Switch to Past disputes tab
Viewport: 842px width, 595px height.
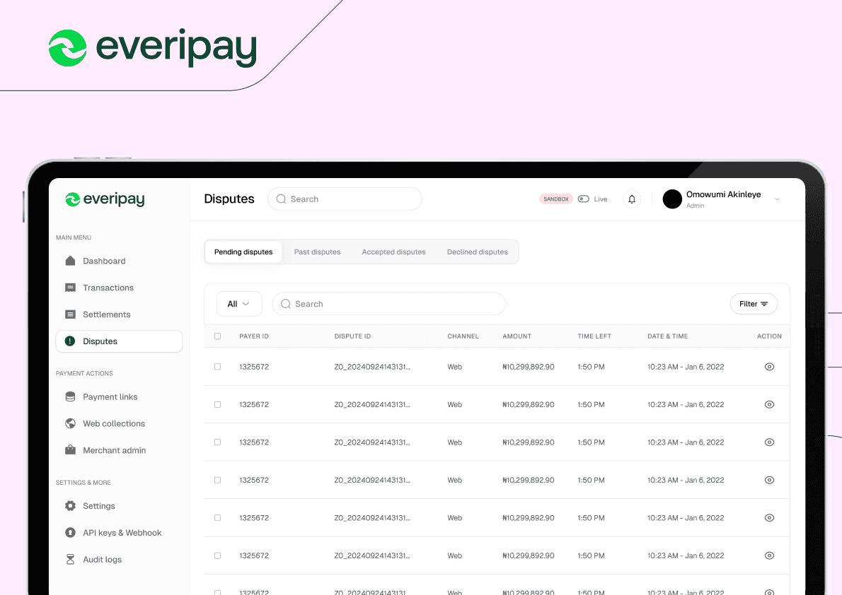click(x=318, y=252)
